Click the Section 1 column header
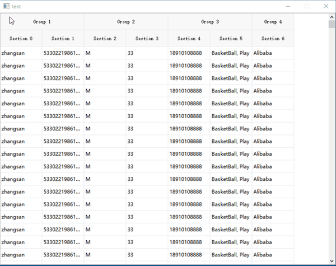Screen dimensions: 336x266 [x=63, y=39]
